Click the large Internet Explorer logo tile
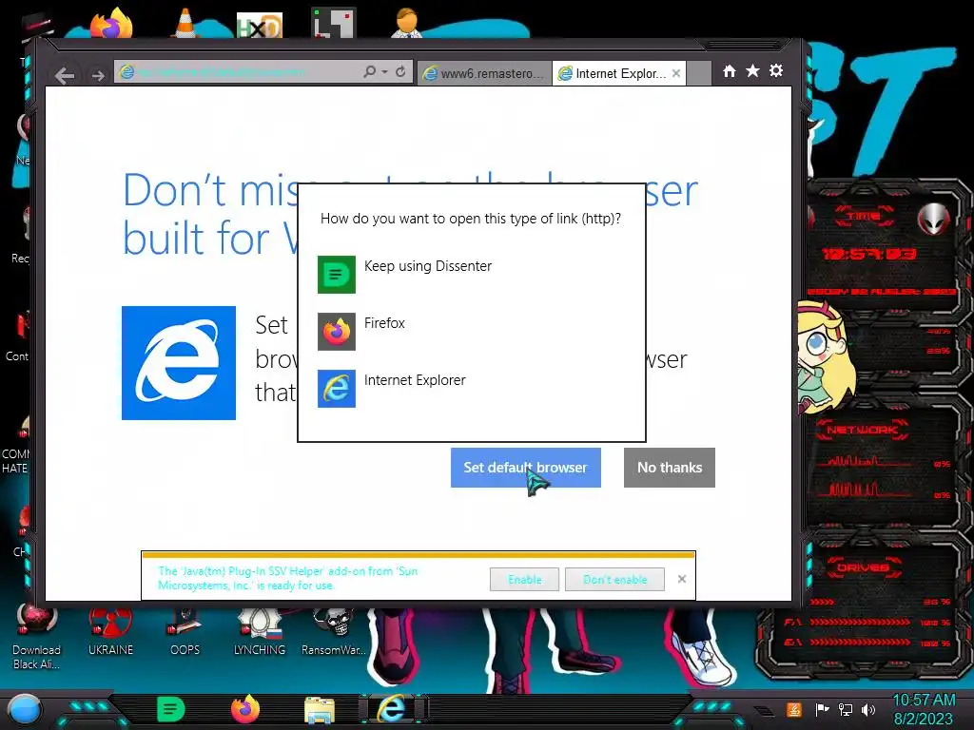 179,363
